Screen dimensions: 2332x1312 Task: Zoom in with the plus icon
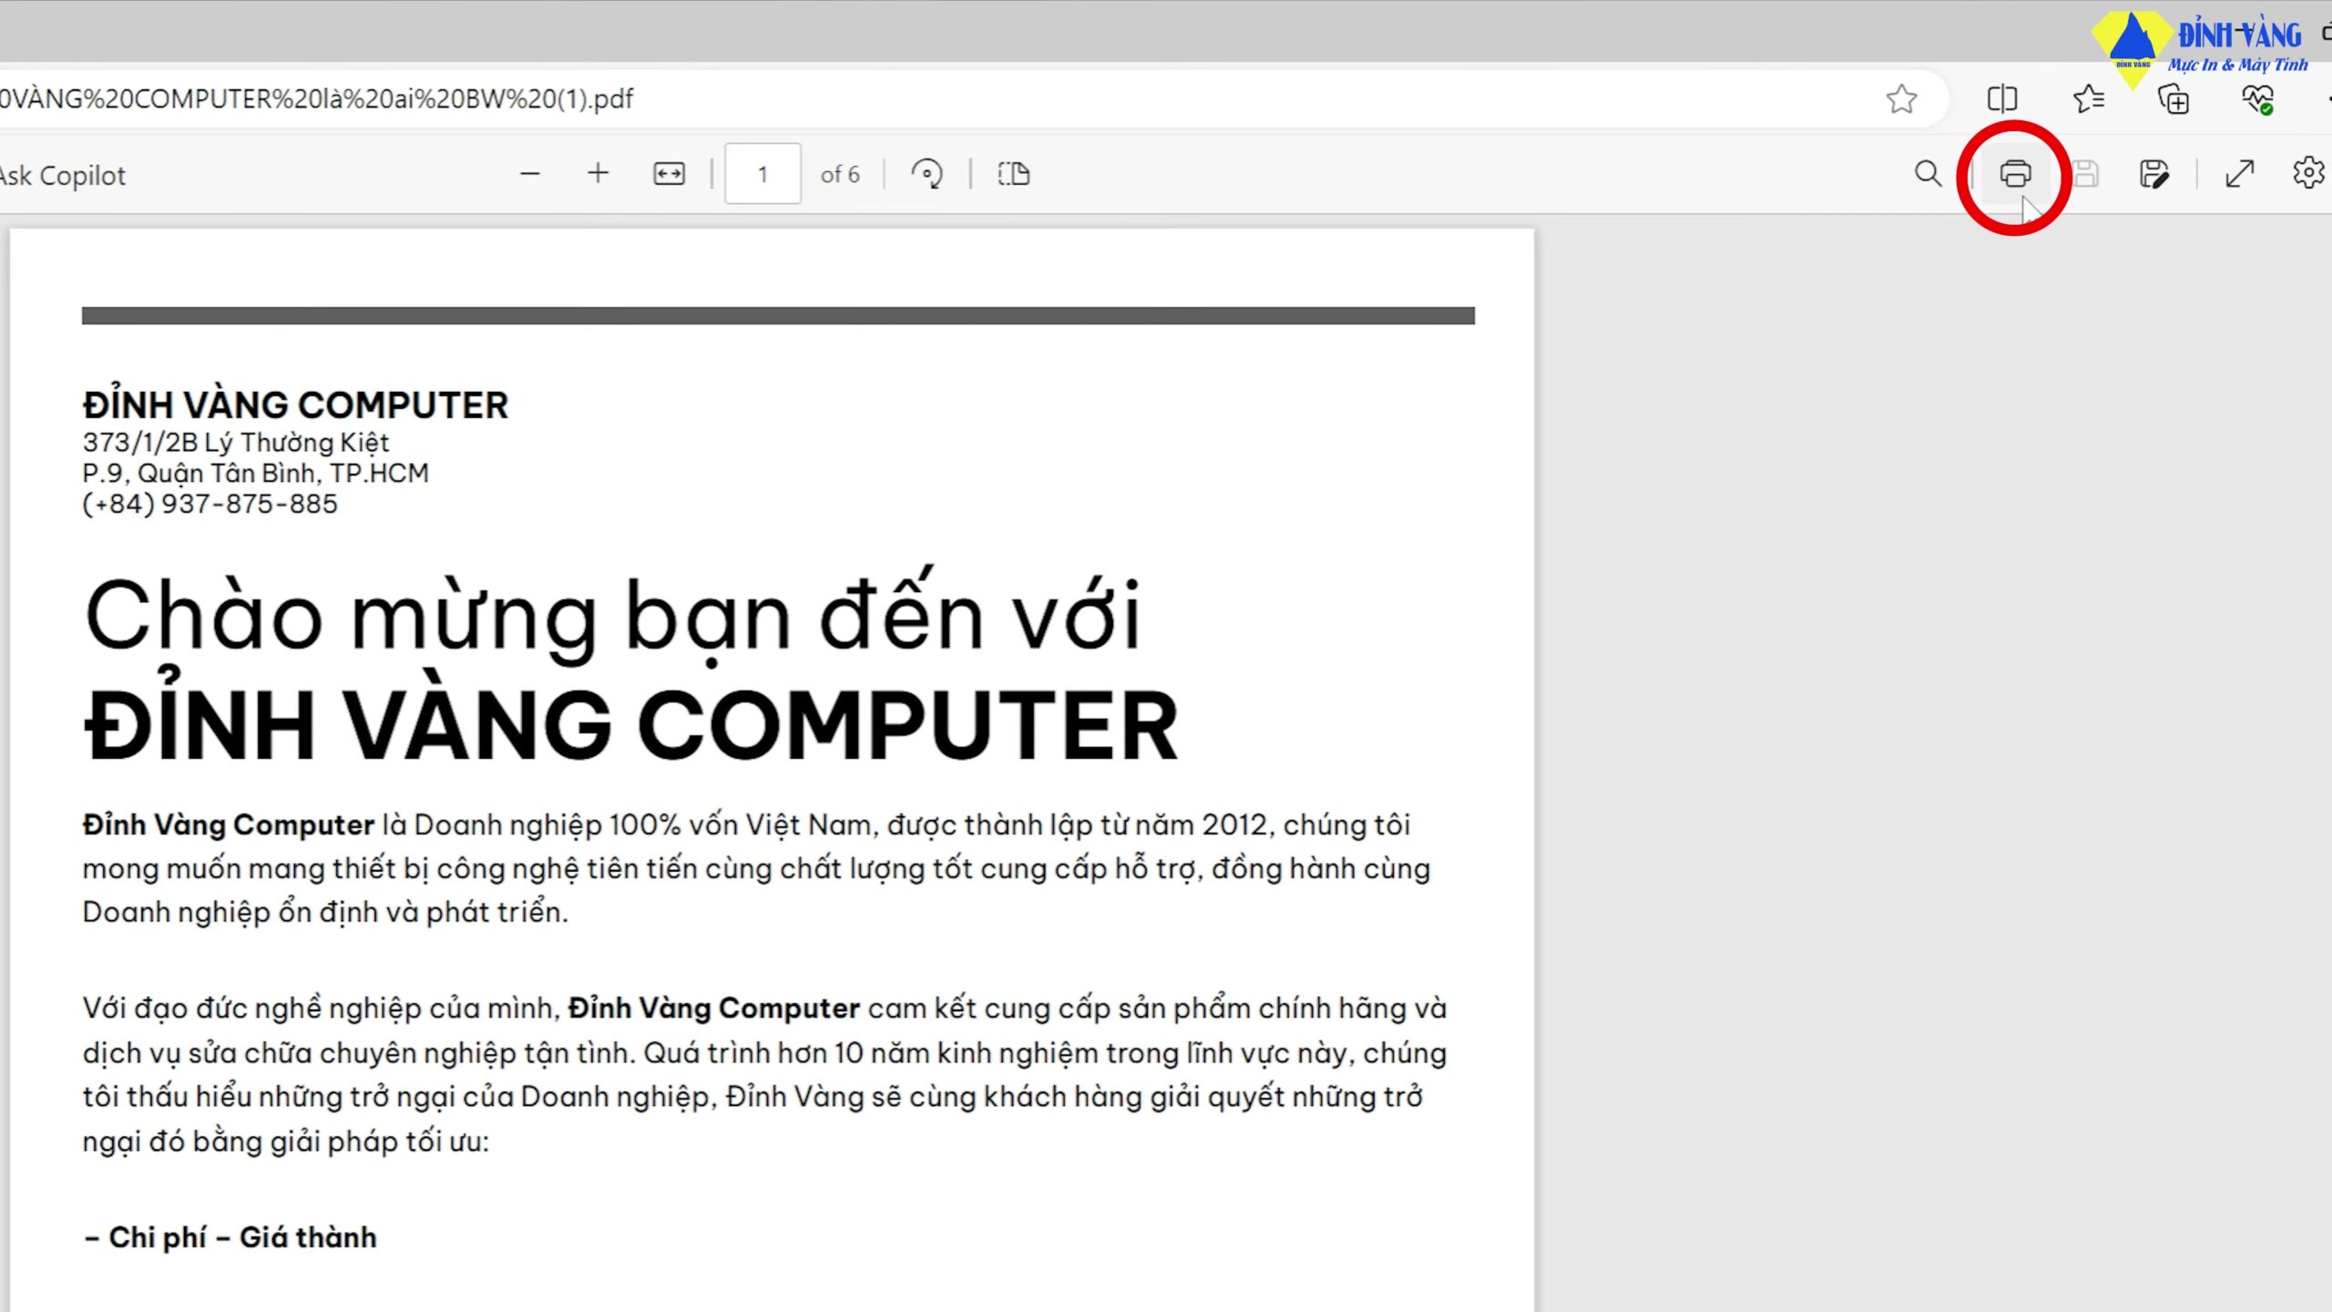tap(598, 173)
